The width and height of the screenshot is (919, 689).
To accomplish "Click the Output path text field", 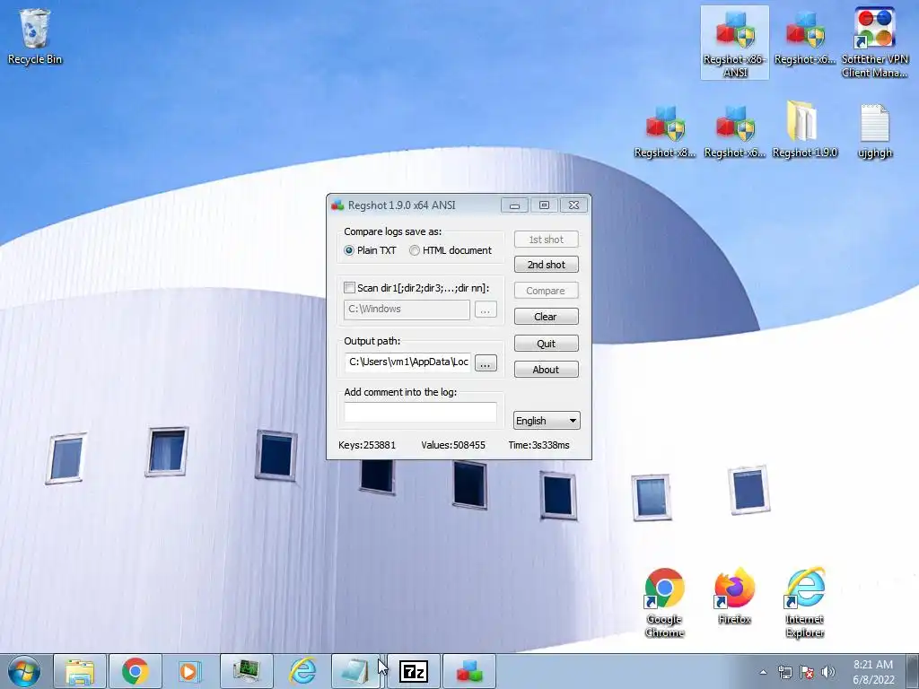I will tap(408, 362).
